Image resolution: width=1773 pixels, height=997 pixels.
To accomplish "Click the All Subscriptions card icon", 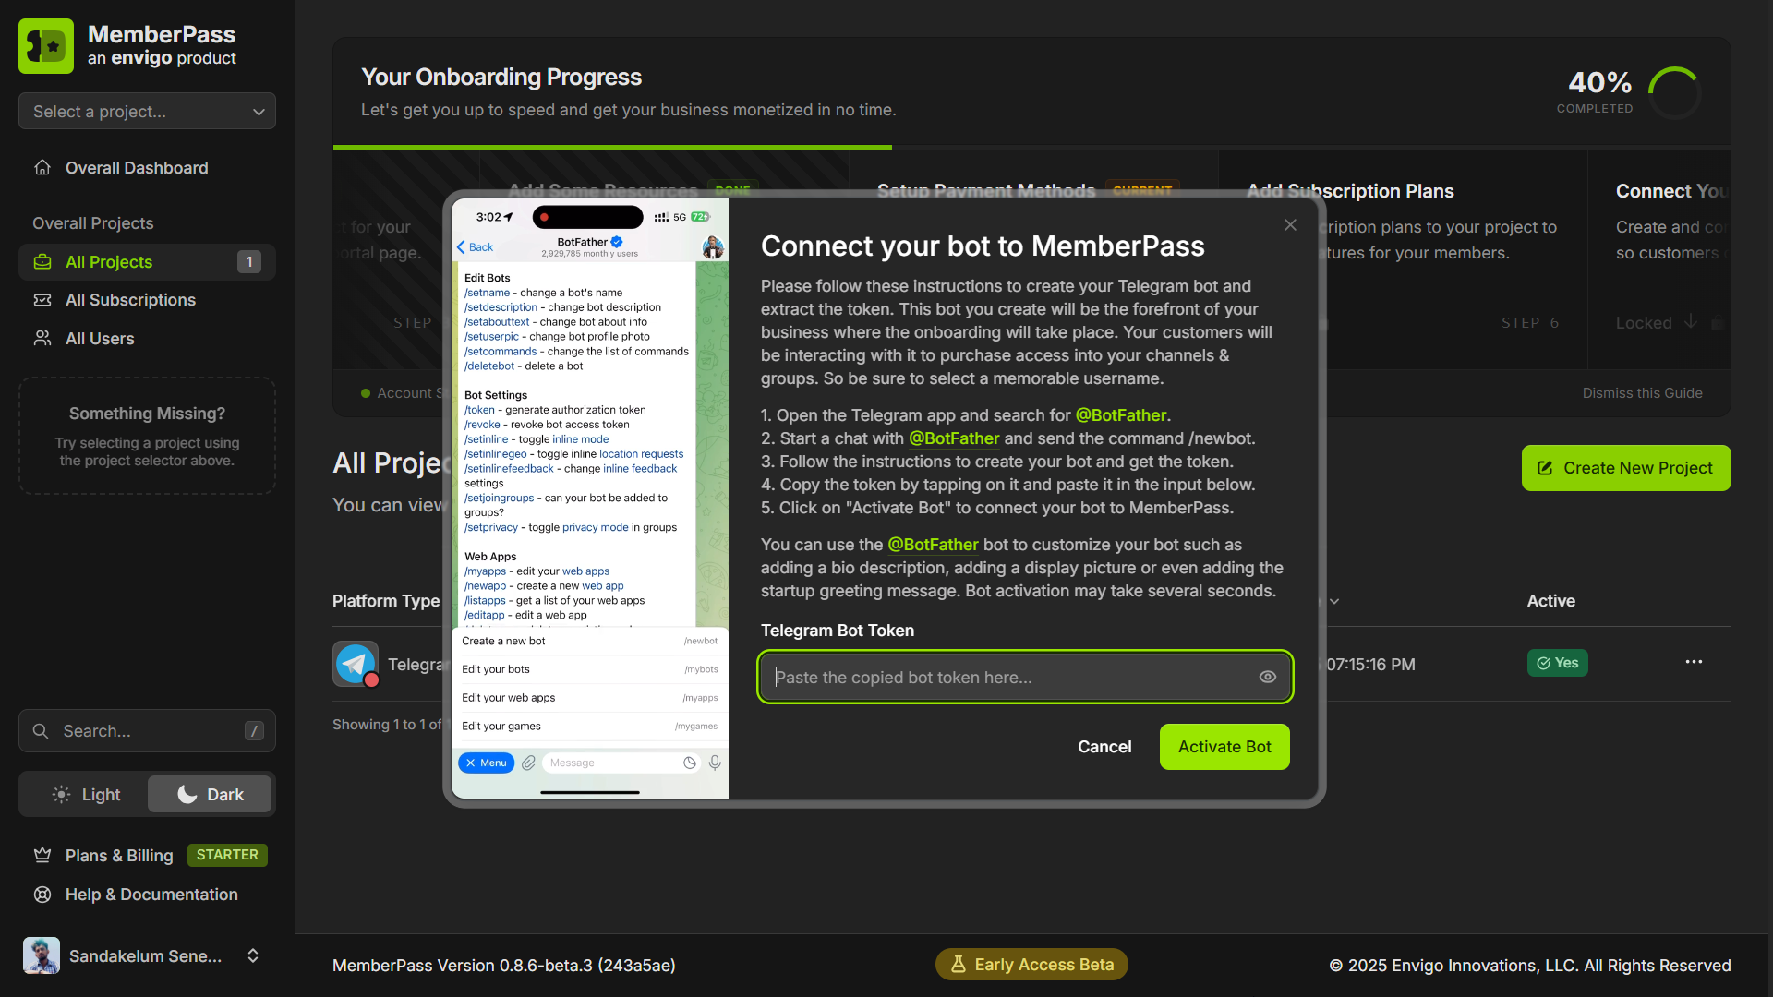I will click(42, 300).
